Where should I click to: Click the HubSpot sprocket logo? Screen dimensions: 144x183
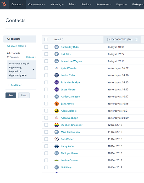point(4,4)
